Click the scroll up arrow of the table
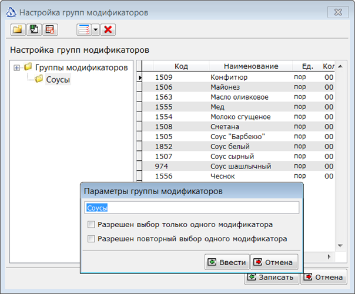The image size is (355, 294). [x=340, y=66]
